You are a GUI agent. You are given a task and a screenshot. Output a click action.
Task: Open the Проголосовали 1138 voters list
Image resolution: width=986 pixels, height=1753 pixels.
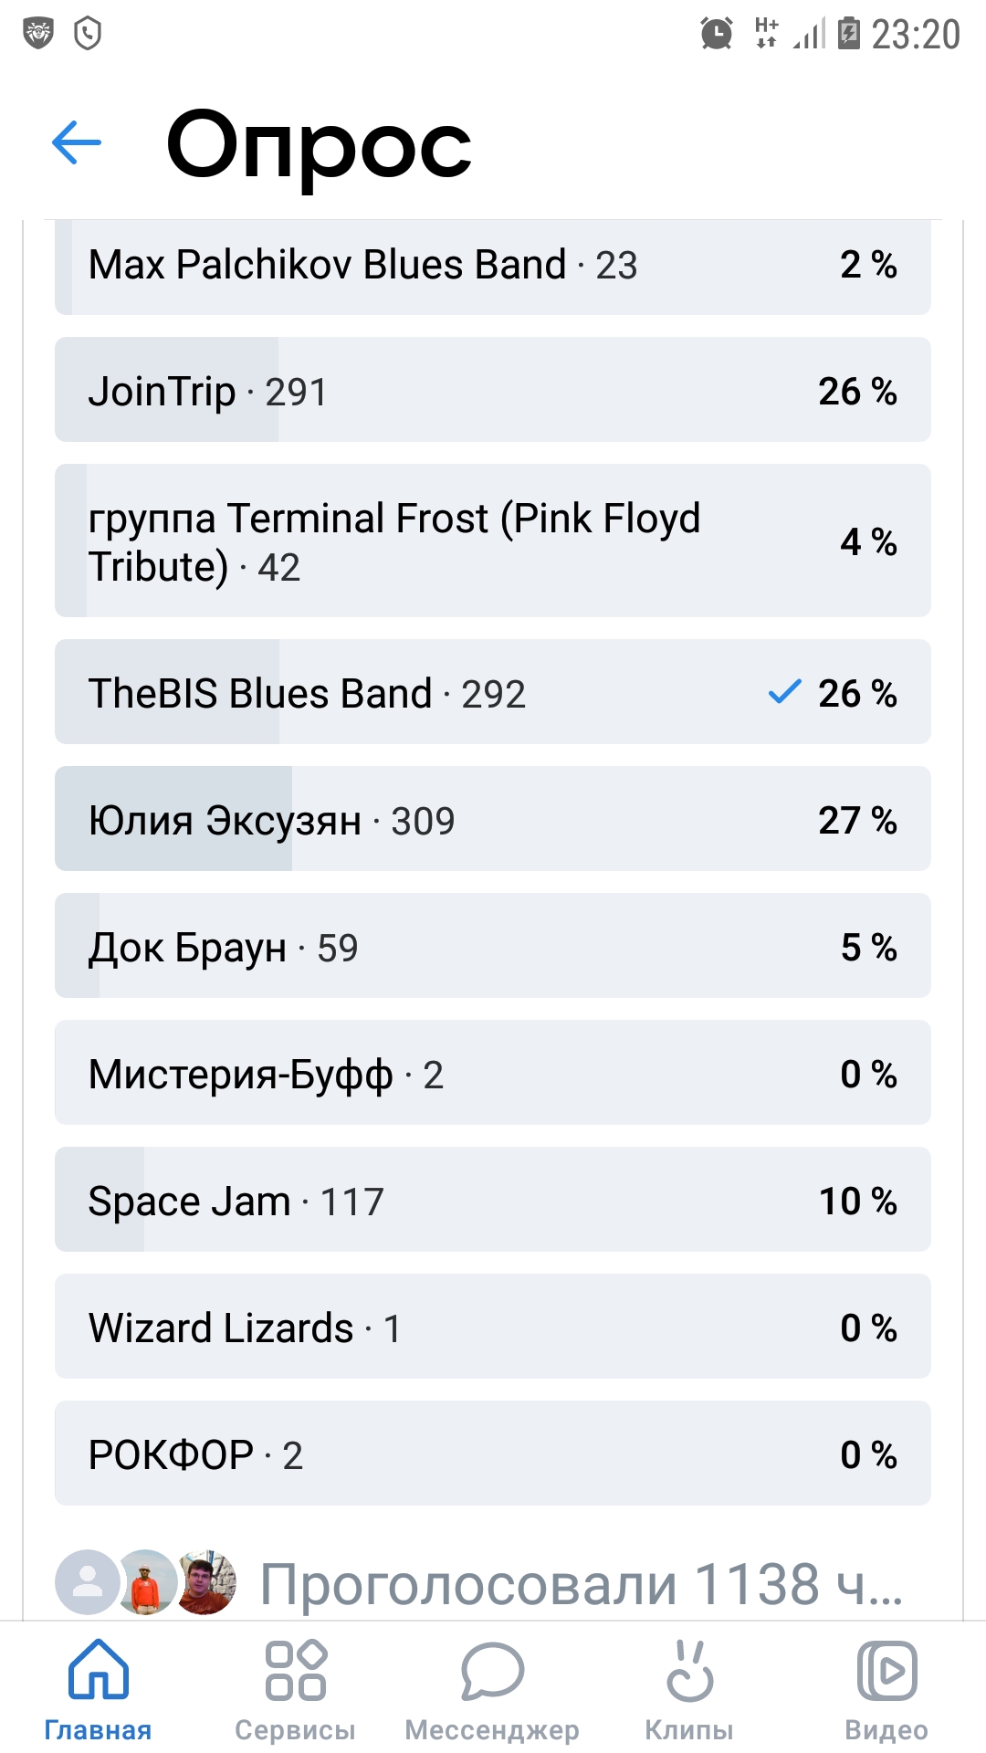pos(581,1583)
